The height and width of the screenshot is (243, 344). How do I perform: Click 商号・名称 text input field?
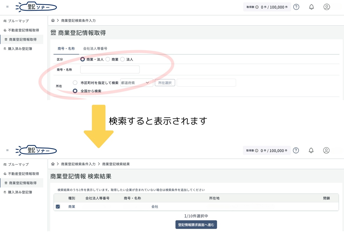(110, 70)
